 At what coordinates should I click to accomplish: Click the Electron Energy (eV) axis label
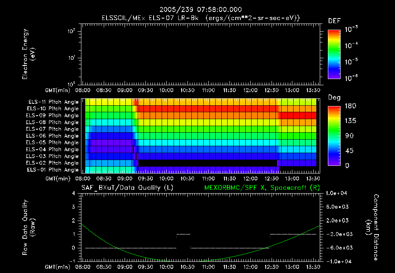point(29,54)
